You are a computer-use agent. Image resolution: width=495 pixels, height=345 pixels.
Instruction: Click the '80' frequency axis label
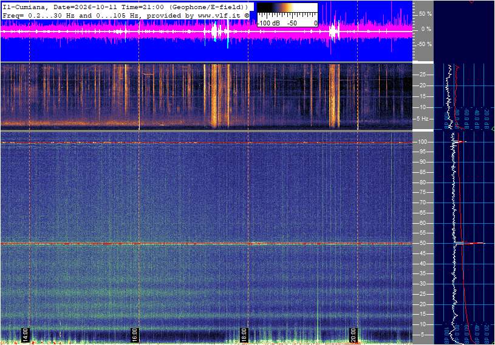(x=422, y=183)
